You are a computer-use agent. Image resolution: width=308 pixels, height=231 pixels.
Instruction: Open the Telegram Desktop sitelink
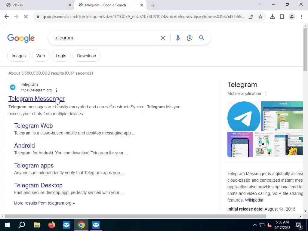click(x=38, y=185)
